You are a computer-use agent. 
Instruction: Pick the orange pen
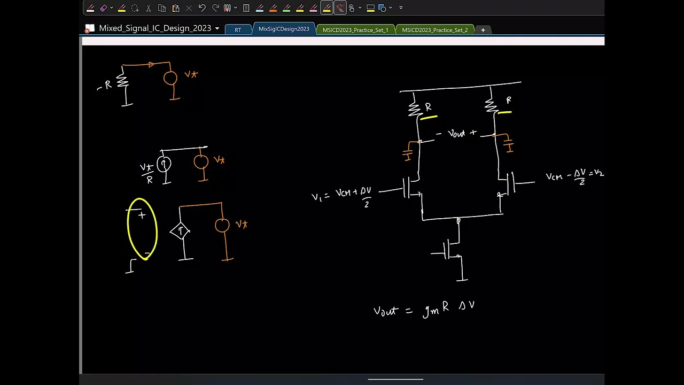pos(273,8)
